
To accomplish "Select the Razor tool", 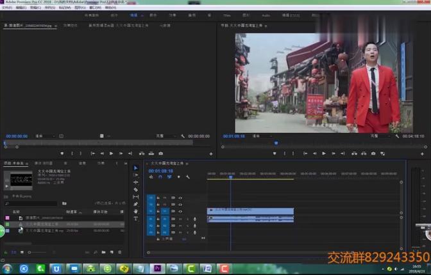I will pos(135,189).
